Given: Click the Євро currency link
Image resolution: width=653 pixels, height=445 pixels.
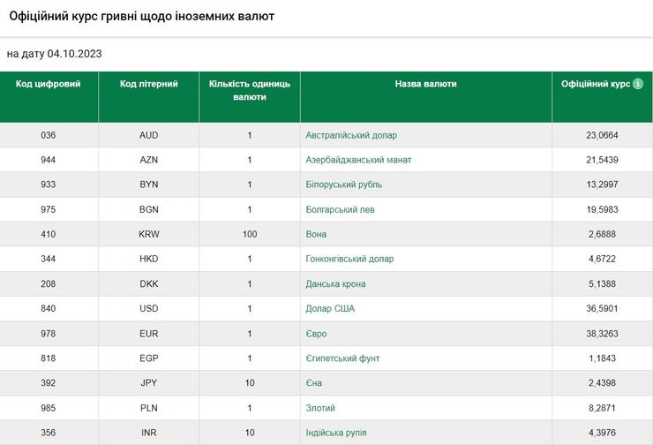Looking at the screenshot, I should (x=316, y=334).
